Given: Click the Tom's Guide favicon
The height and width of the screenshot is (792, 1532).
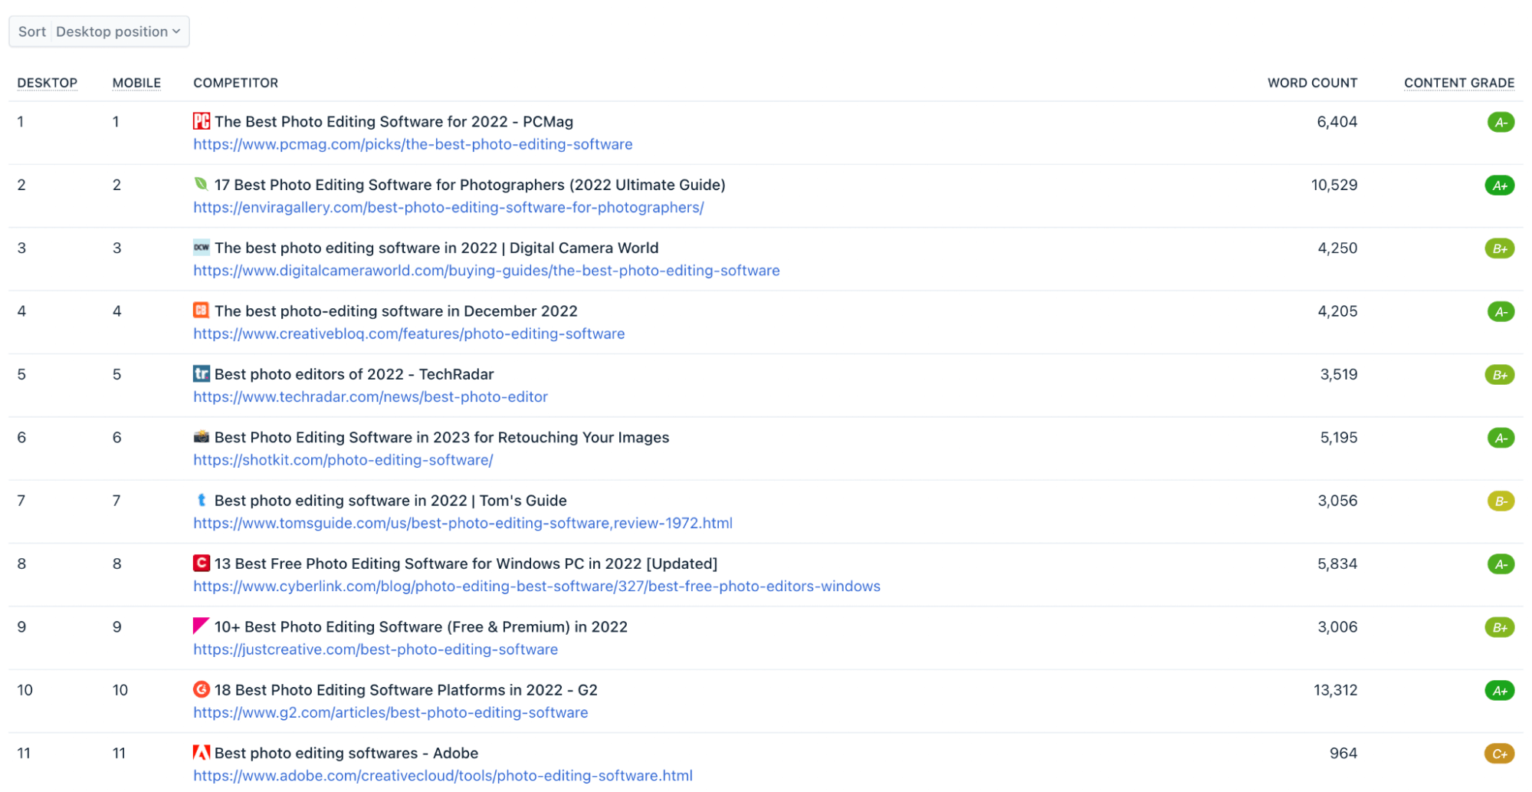Looking at the screenshot, I should point(202,500).
